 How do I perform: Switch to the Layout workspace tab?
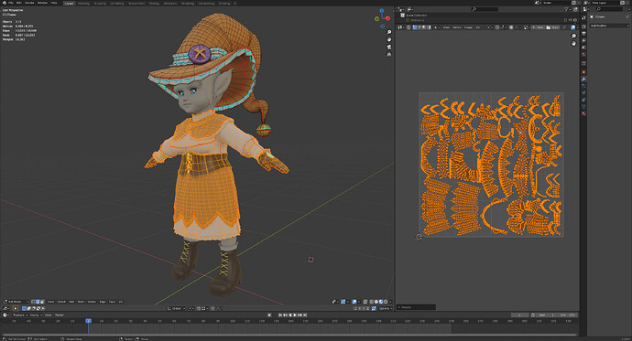click(x=70, y=3)
